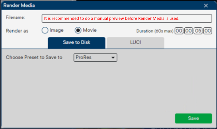The image size is (217, 129).
Task: Click the minutes field of Duration
Action: [189, 31]
